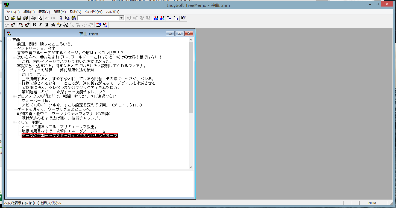Click the stamp B emphasis icon
This screenshot has height=208, width=396.
pos(99,25)
